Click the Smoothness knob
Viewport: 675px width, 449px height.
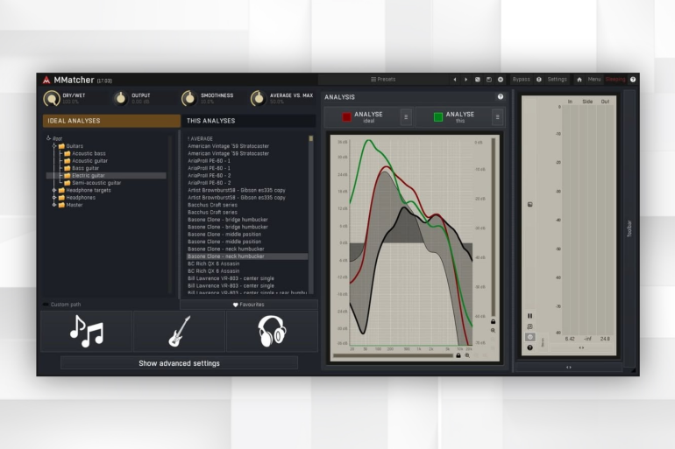(x=189, y=99)
